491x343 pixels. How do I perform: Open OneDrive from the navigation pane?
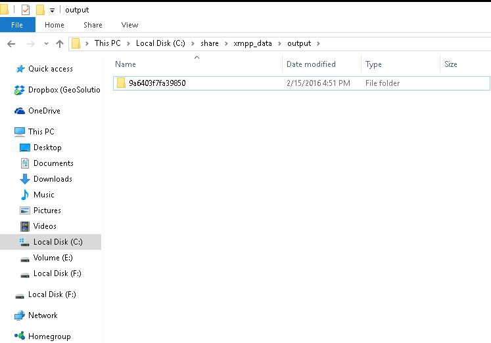pos(44,111)
